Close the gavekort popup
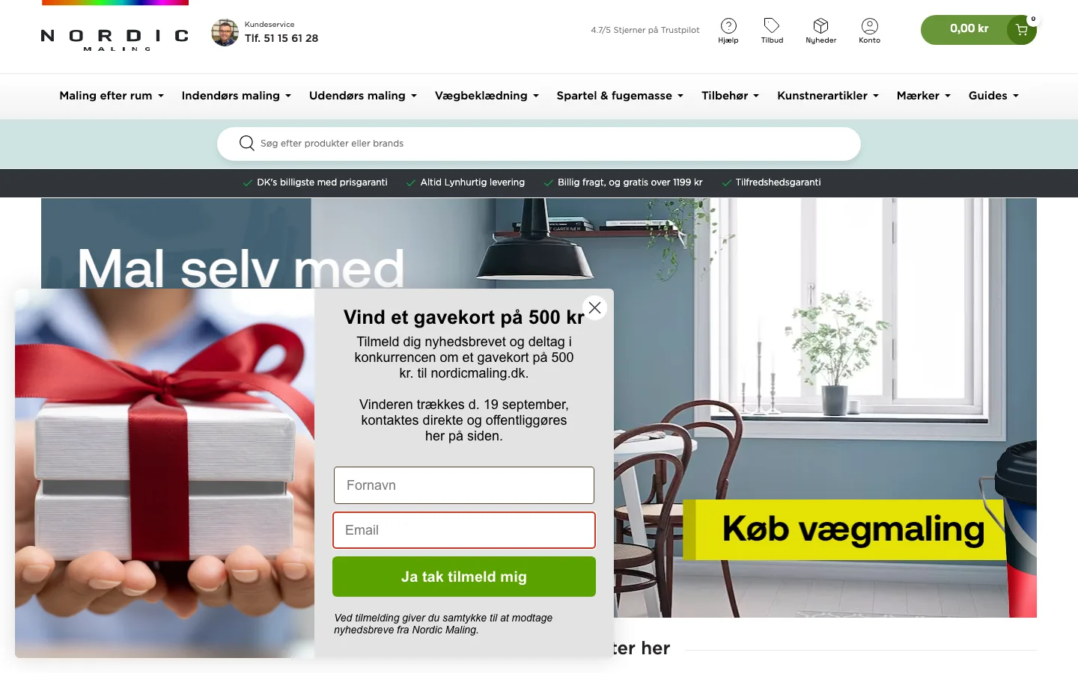This screenshot has width=1078, height=673. (x=594, y=307)
